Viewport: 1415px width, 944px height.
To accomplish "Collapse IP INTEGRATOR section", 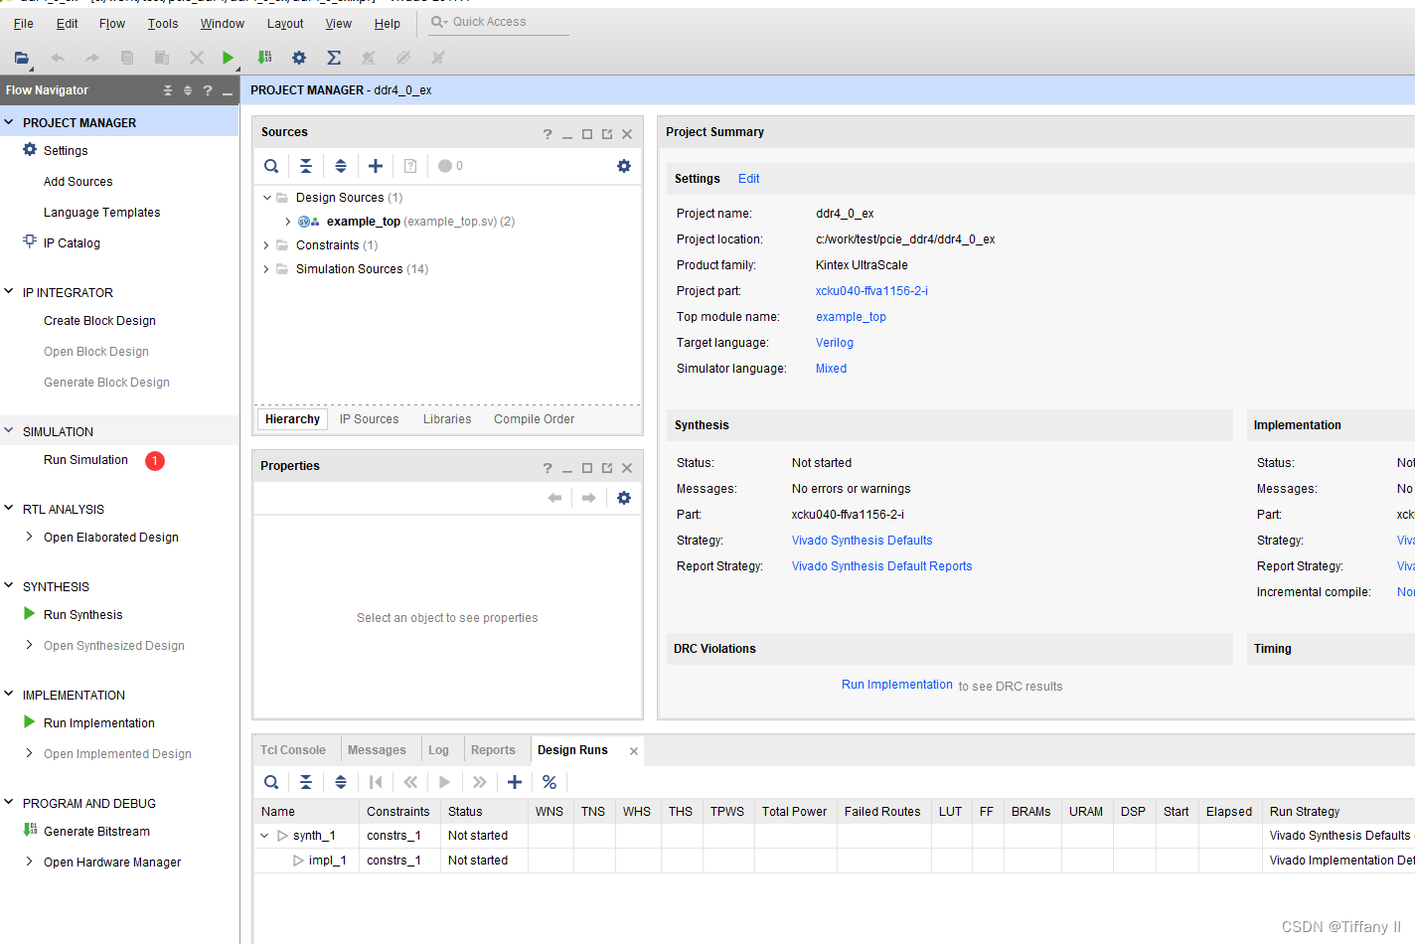I will point(9,292).
